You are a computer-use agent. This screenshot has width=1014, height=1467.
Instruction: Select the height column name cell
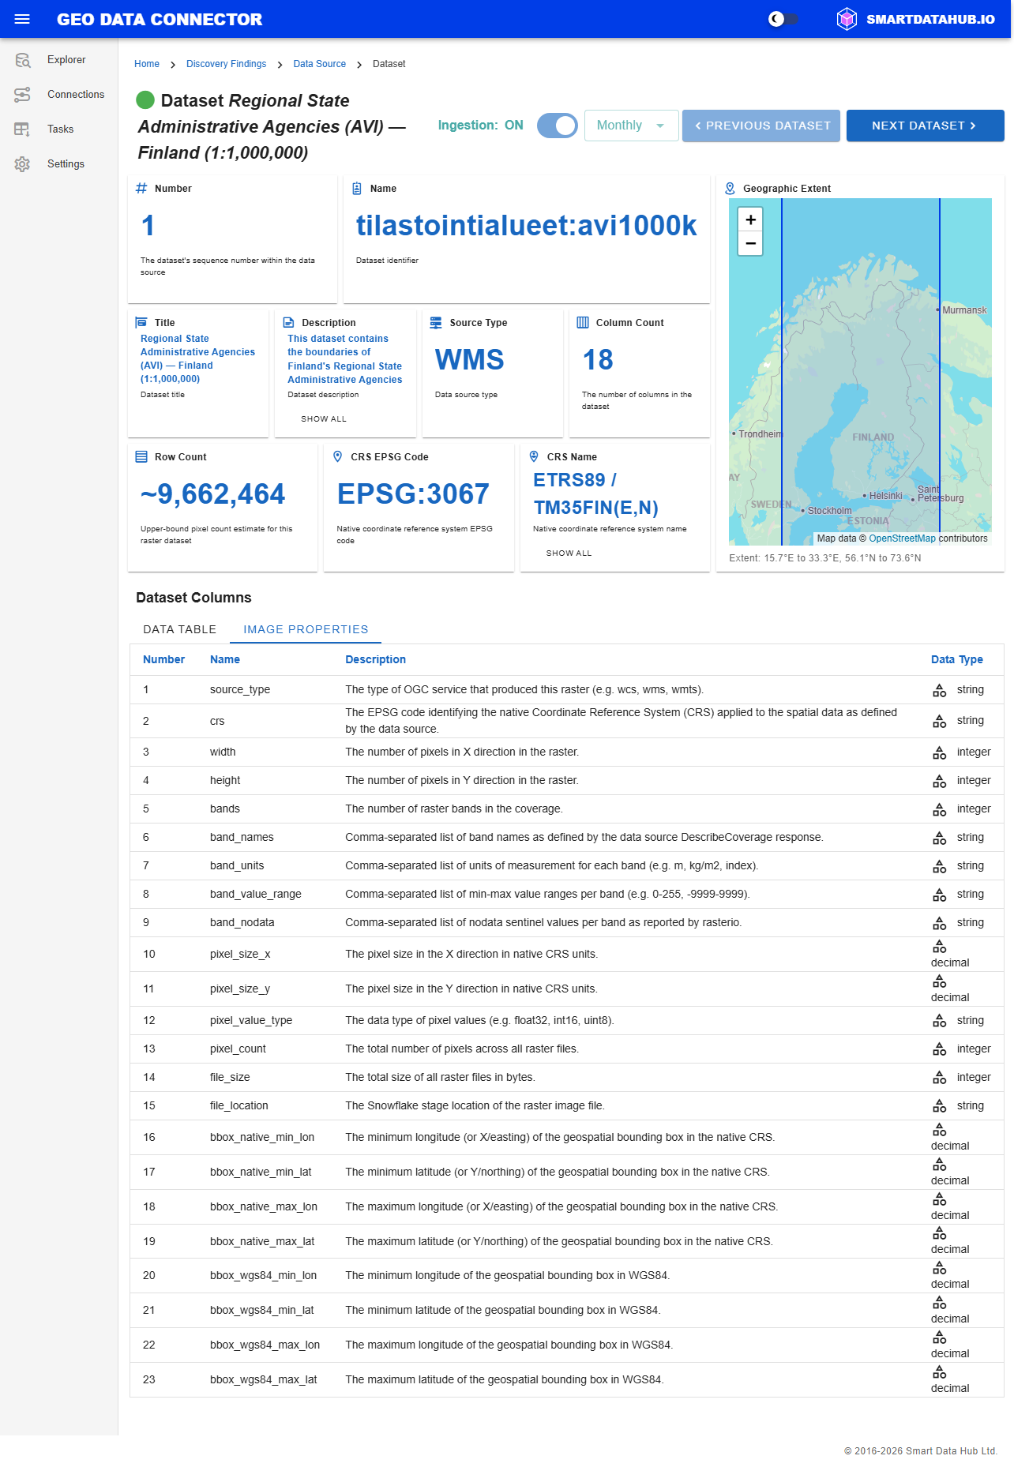[x=225, y=780]
